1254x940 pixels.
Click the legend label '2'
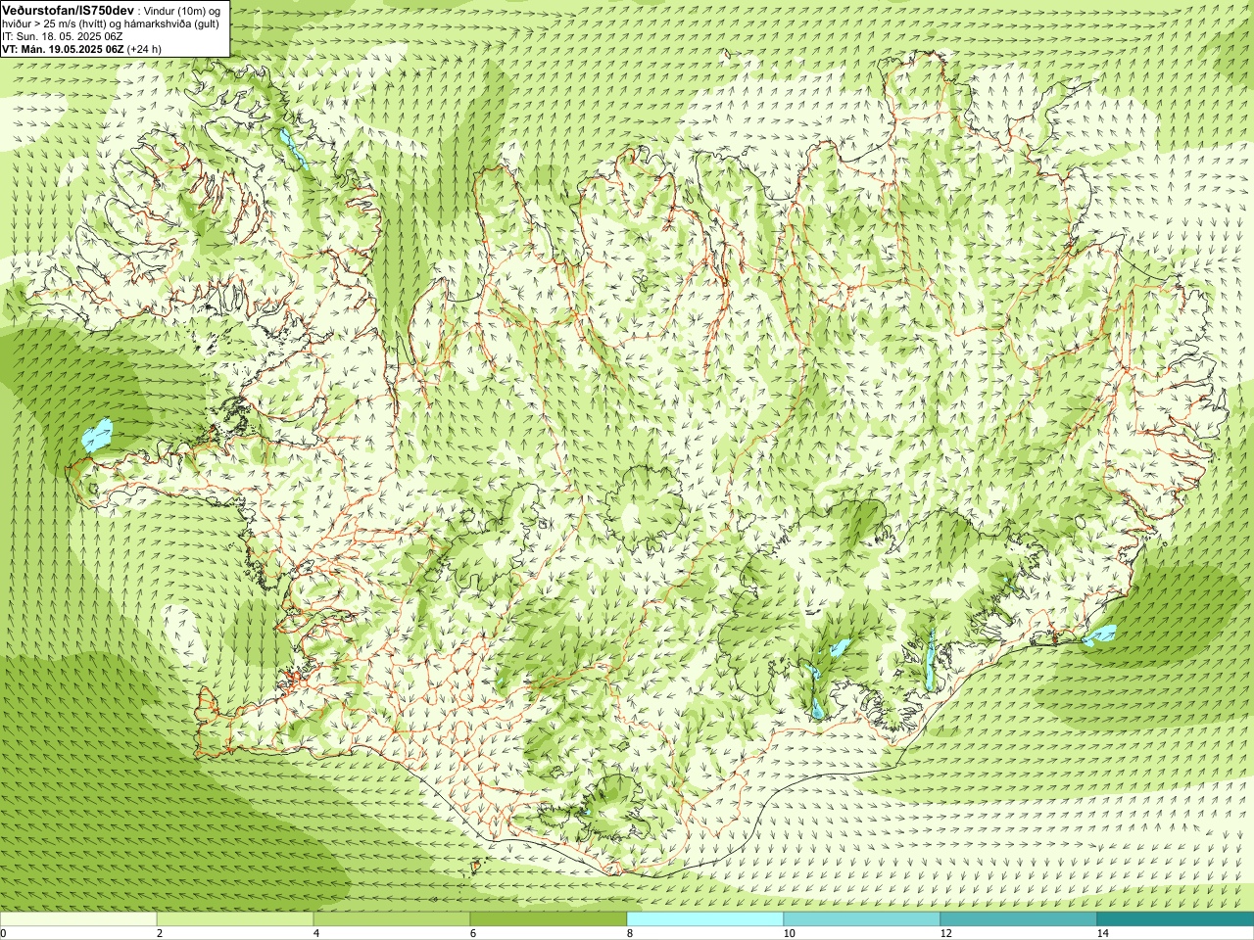[160, 933]
